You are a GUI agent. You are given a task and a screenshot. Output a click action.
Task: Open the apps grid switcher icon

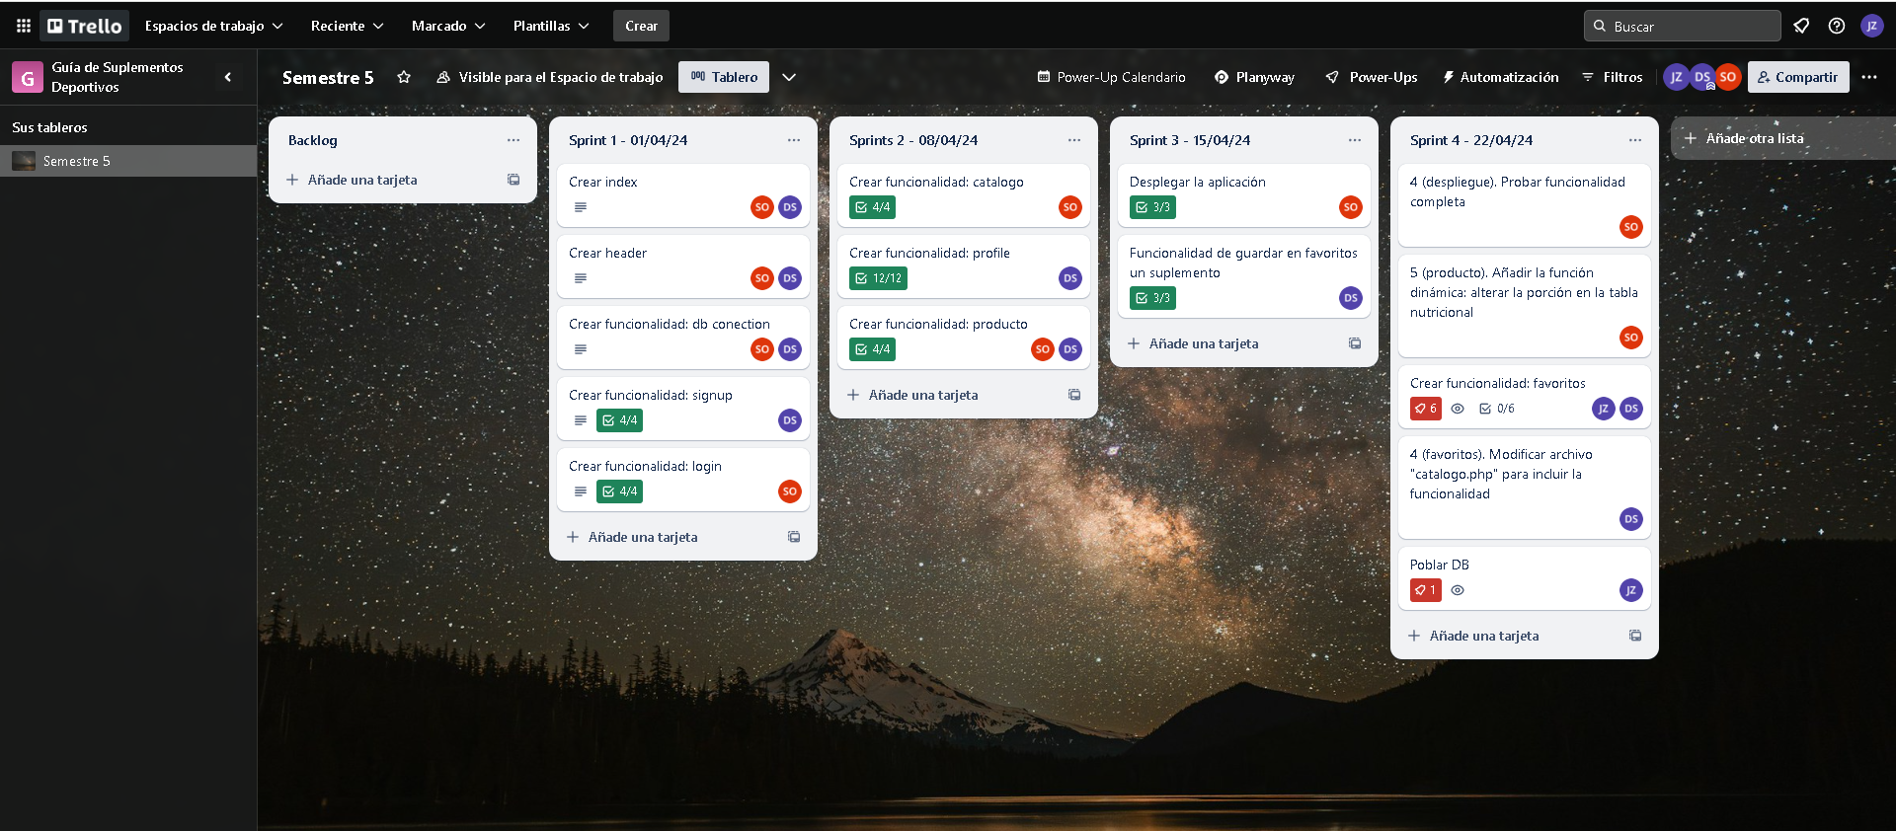click(24, 26)
